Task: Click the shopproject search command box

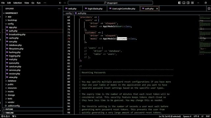Action: coord(110,3)
